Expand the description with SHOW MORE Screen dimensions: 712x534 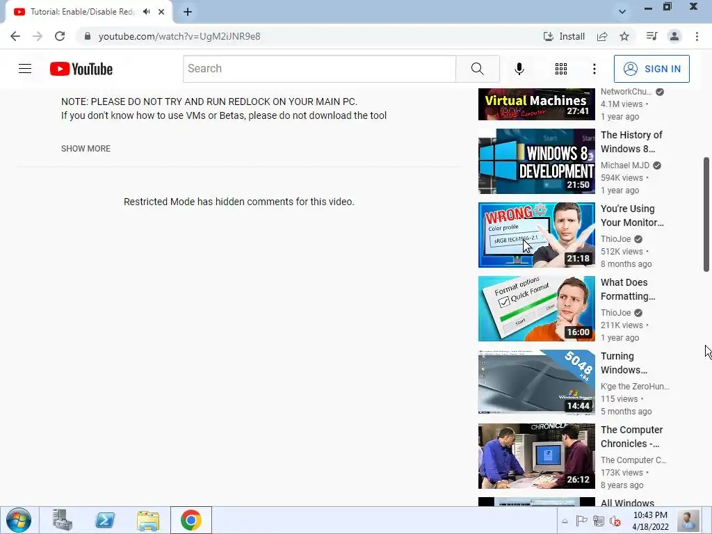pos(86,149)
